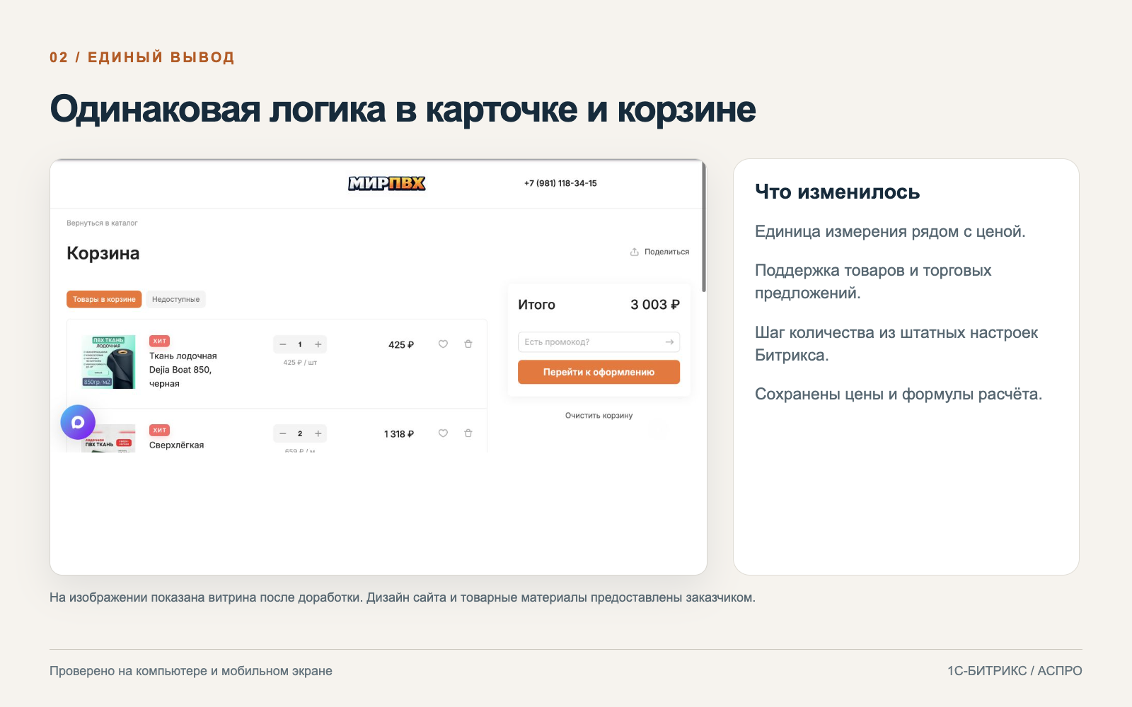The image size is (1132, 707).
Task: Decrease quantity of Сверхлёгкая item
Action: [x=282, y=433]
